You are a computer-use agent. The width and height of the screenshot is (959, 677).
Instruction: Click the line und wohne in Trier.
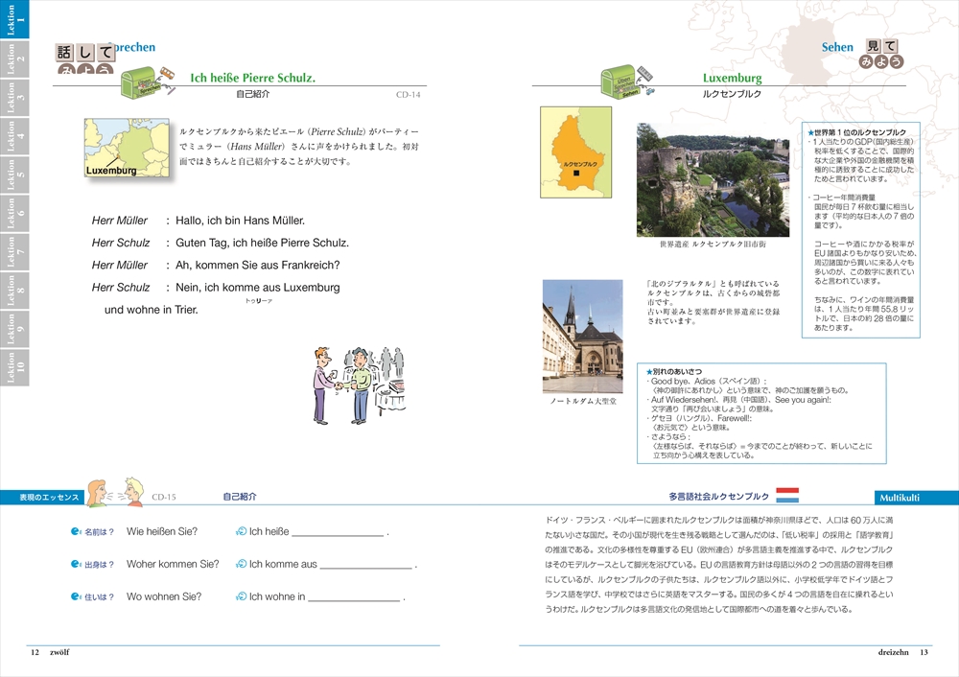tap(152, 310)
